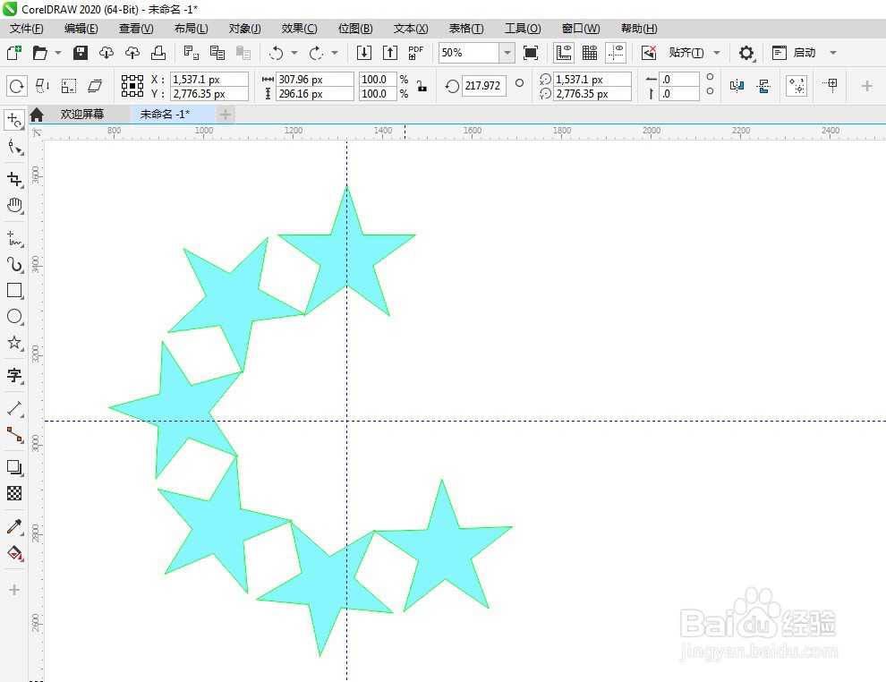Click the 启动 launch button
The image size is (886, 682).
804,53
